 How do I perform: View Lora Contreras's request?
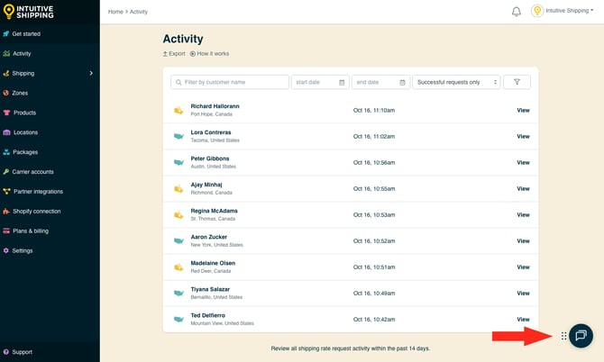[523, 137]
